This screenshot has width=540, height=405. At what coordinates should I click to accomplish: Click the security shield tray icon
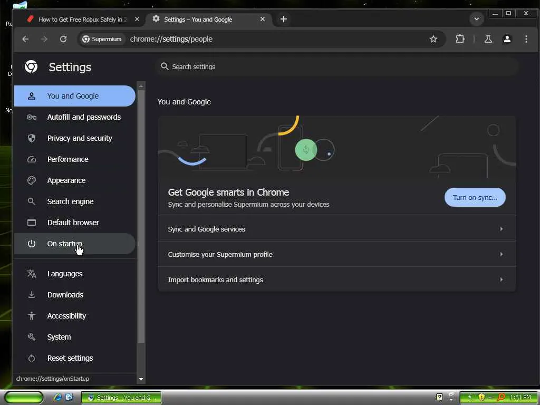pos(481,398)
